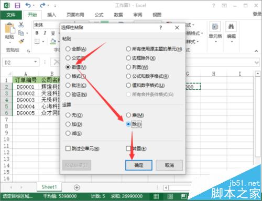Image resolution: width=262 pixels, height=201 pixels.
Task: Switch to Page Break Preview icon
Action: pyautogui.click(x=184, y=196)
